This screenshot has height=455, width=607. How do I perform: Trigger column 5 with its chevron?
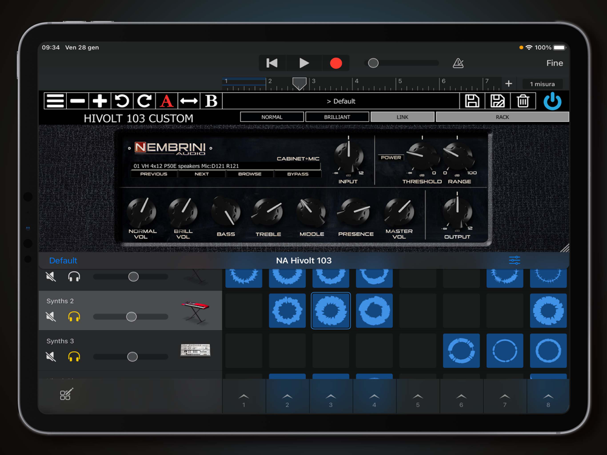[x=418, y=397]
